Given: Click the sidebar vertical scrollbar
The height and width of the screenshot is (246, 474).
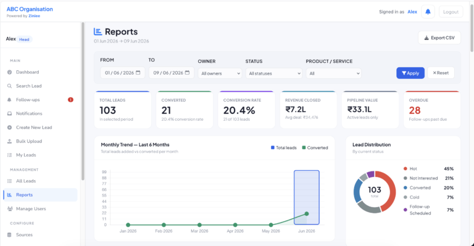Looking at the screenshot, I should click(x=83, y=101).
